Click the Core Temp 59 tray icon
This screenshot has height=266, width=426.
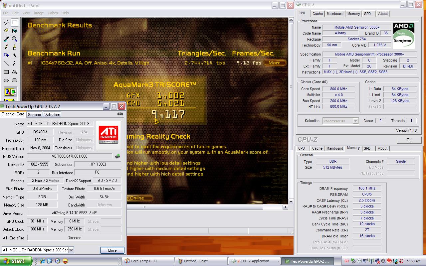point(346,261)
